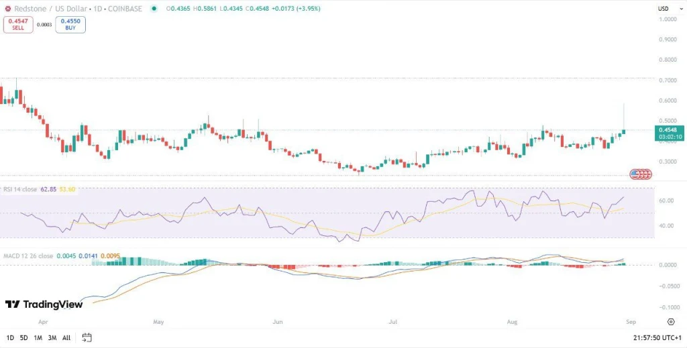Select the All time range
The width and height of the screenshot is (687, 348).
click(x=66, y=337)
